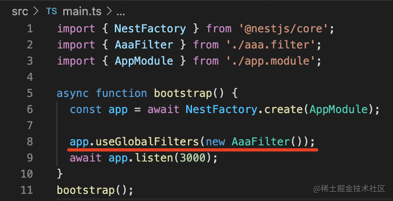
Task: Select main.ts in the breadcrumb
Action: [x=82, y=12]
